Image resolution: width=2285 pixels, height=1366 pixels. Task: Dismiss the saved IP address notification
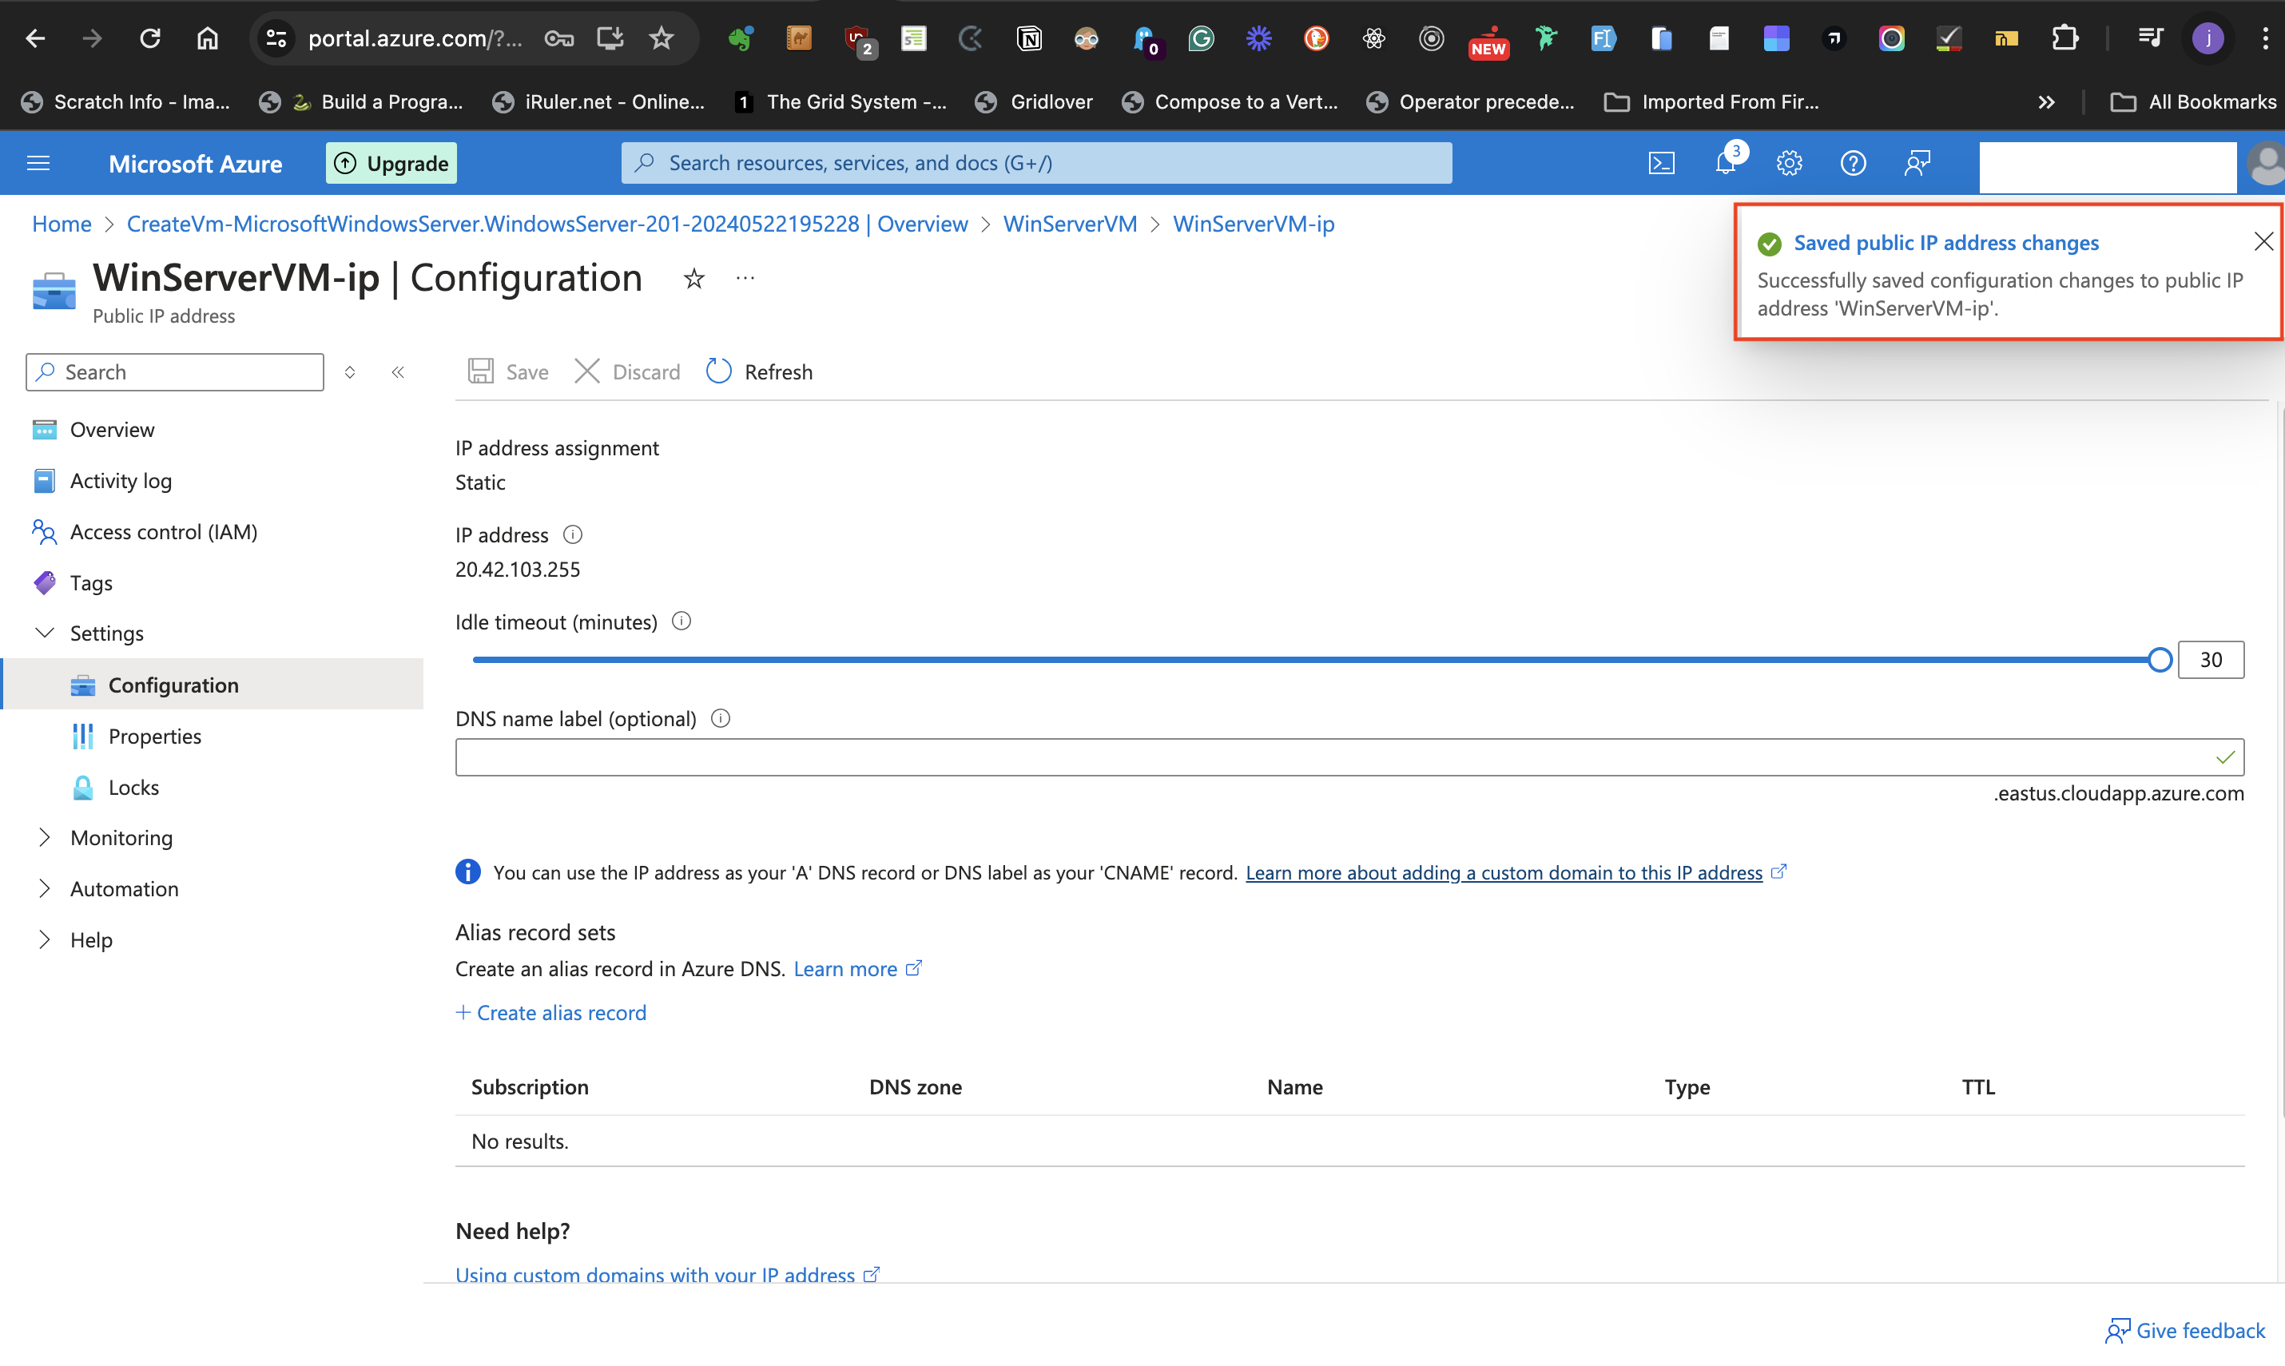[x=2263, y=242]
